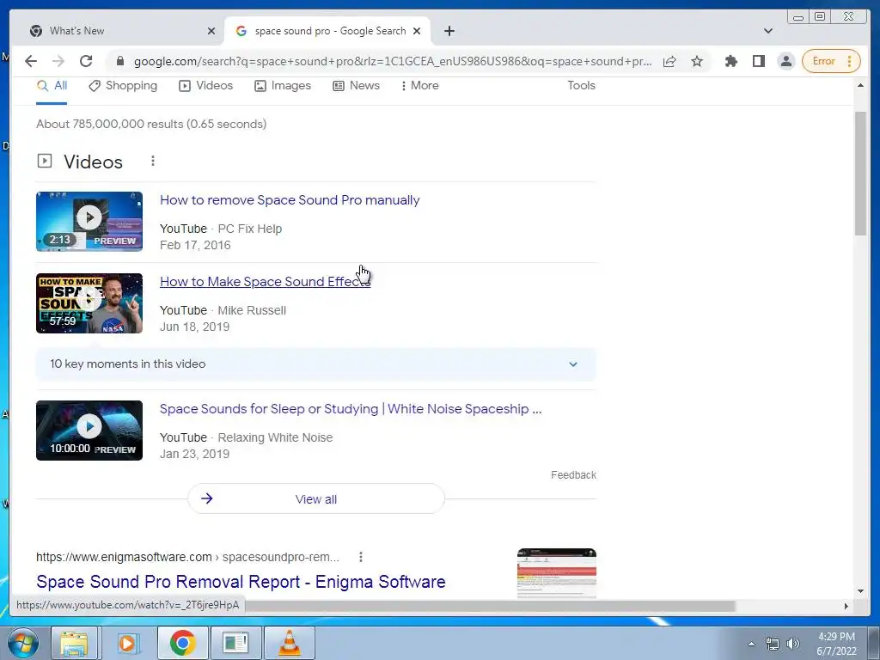Click the volume speaker tray icon
880x660 pixels.
click(793, 644)
